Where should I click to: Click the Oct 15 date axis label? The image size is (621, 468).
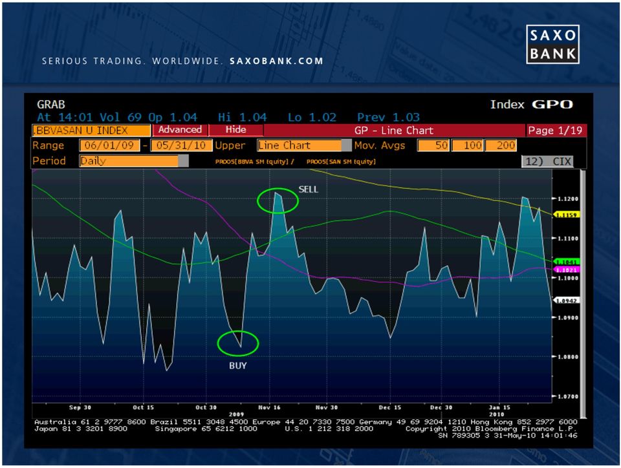[x=143, y=407]
